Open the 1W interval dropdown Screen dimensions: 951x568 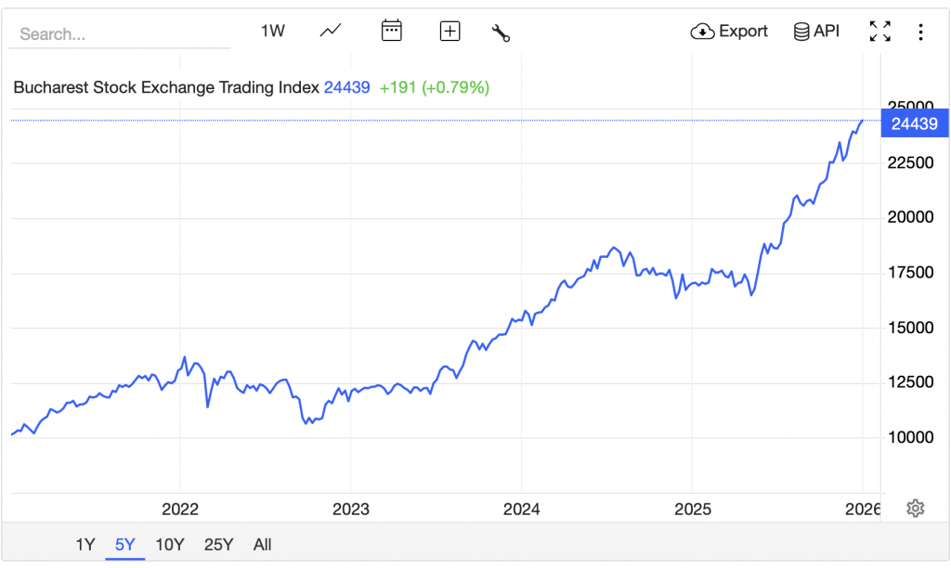(272, 32)
